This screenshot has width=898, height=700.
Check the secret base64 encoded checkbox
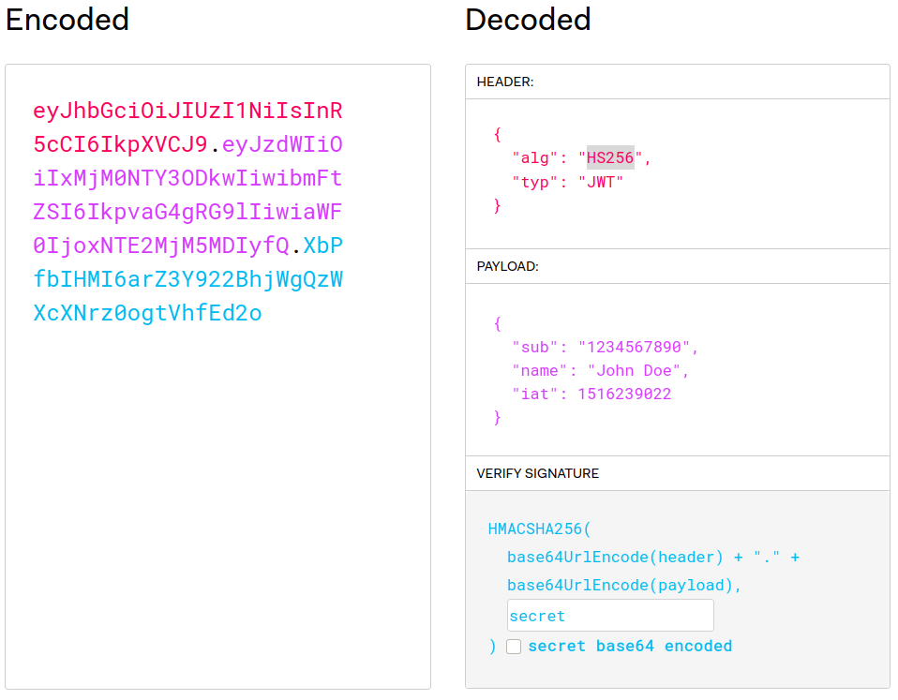[x=514, y=646]
